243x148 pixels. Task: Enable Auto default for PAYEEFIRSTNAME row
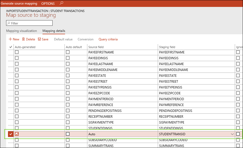click(68, 52)
